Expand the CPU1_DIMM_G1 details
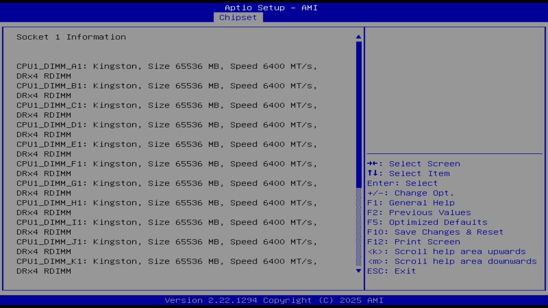This screenshot has height=308, width=548. click(167, 183)
